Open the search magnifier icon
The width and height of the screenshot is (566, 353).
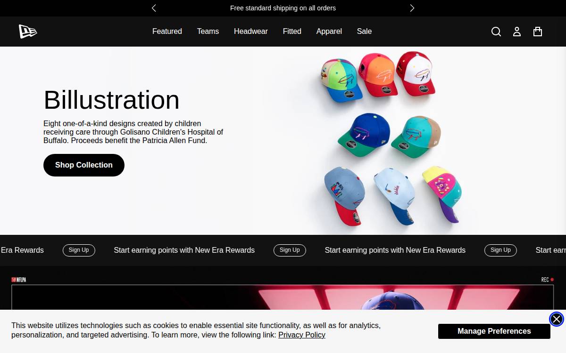coord(496,32)
